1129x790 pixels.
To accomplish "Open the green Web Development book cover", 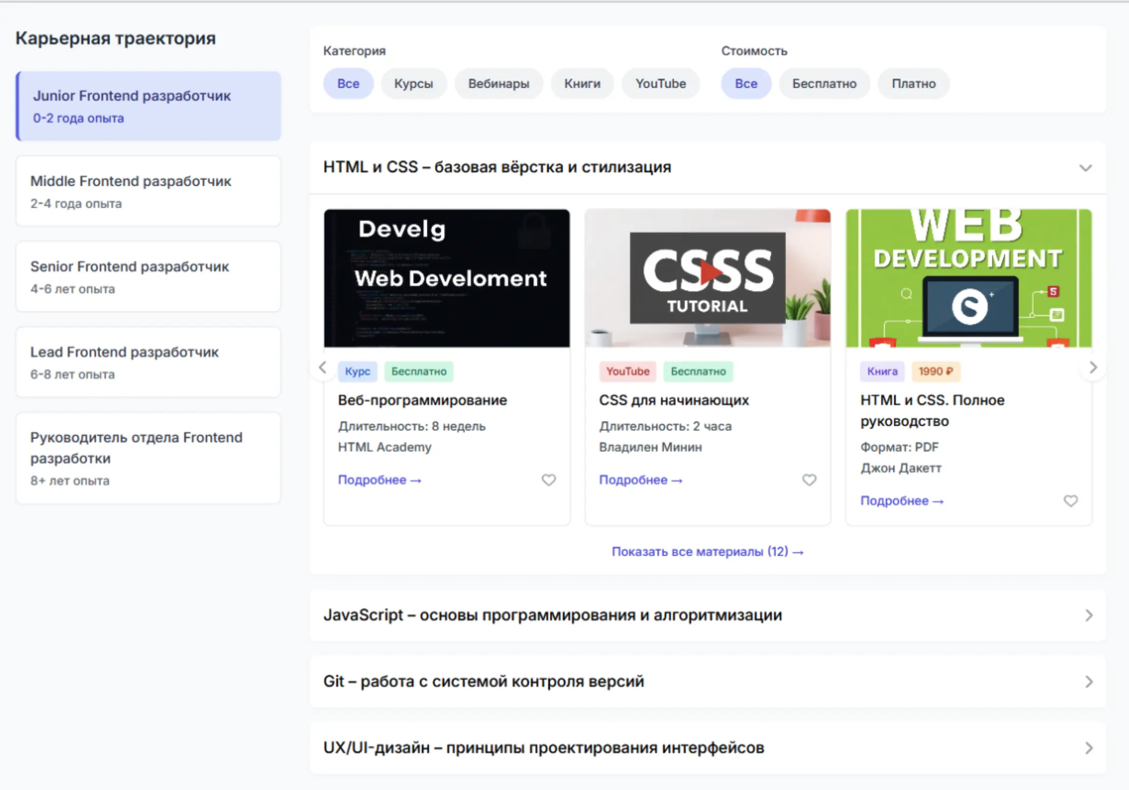I will click(x=969, y=278).
